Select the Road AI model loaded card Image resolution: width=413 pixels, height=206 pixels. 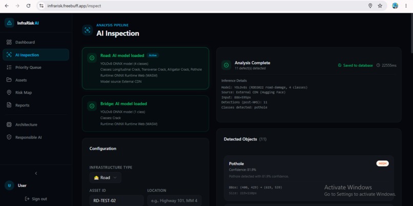[146, 68]
